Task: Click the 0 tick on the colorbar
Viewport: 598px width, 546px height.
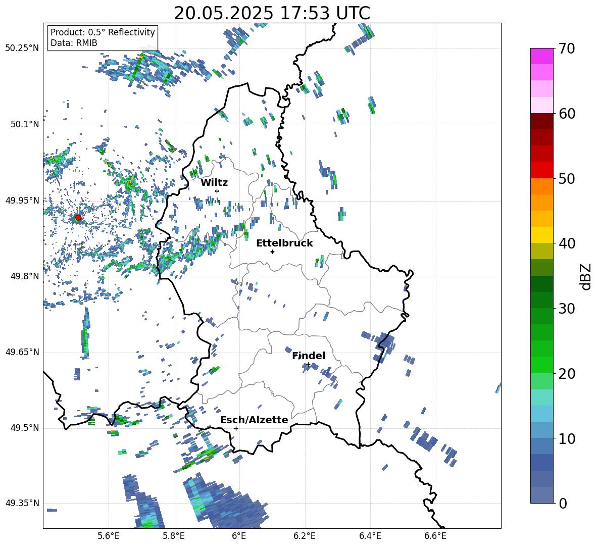Action: click(563, 503)
